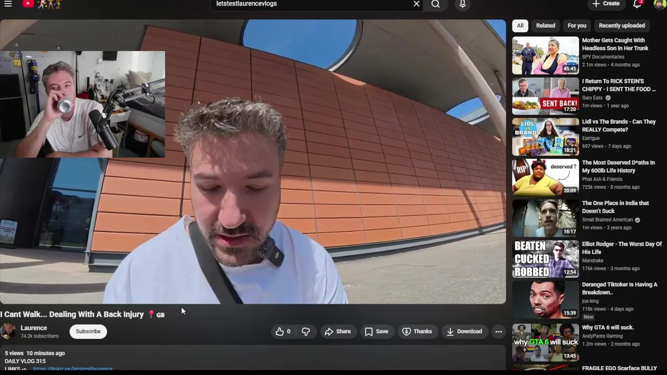
Task: Click title 'I Return To RICK STEIN'S CHIPPY'
Action: [x=619, y=85]
